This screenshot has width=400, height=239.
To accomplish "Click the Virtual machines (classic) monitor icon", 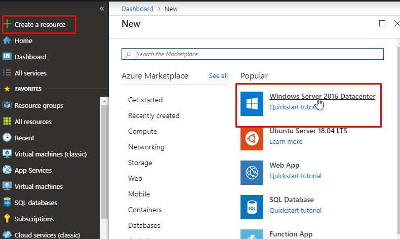I will (x=7, y=153).
